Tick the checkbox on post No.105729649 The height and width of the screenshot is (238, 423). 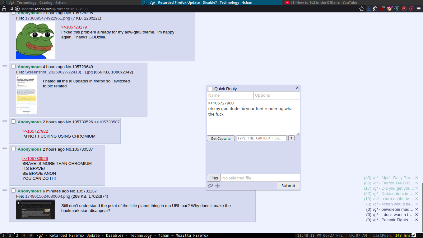point(13,66)
